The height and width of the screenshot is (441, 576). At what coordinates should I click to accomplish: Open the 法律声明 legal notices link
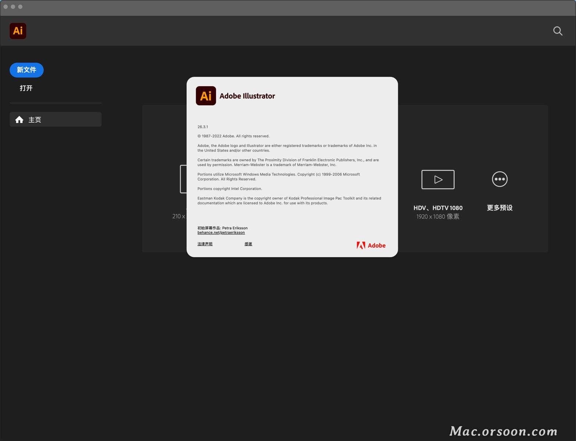205,244
